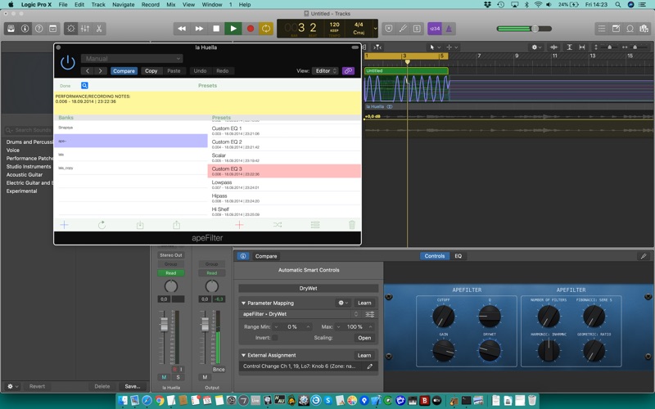Stop playback
Viewport: 655px width, 409px height.
(x=216, y=29)
